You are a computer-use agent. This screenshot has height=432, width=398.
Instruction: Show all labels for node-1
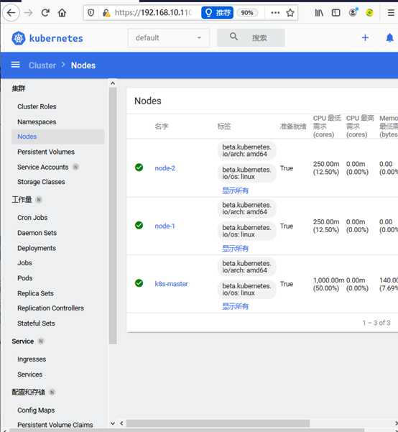point(235,248)
